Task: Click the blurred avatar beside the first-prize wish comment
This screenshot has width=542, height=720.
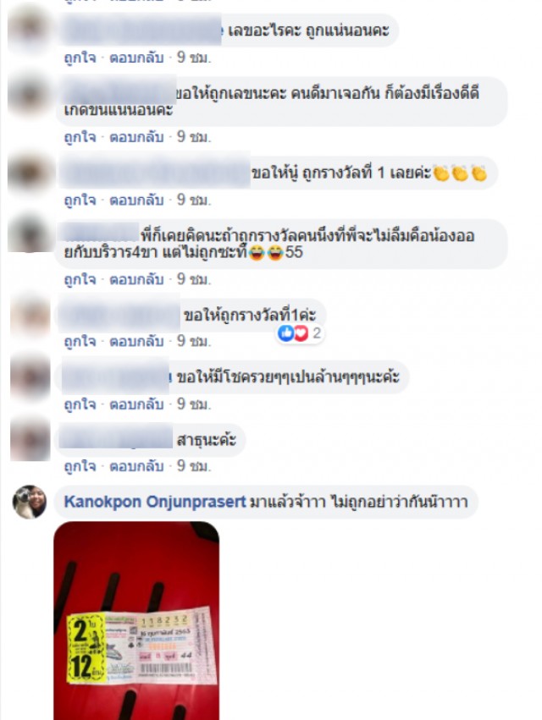Action: coord(30,315)
